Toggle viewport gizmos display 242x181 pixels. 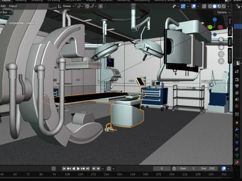pyautogui.click(x=183, y=7)
